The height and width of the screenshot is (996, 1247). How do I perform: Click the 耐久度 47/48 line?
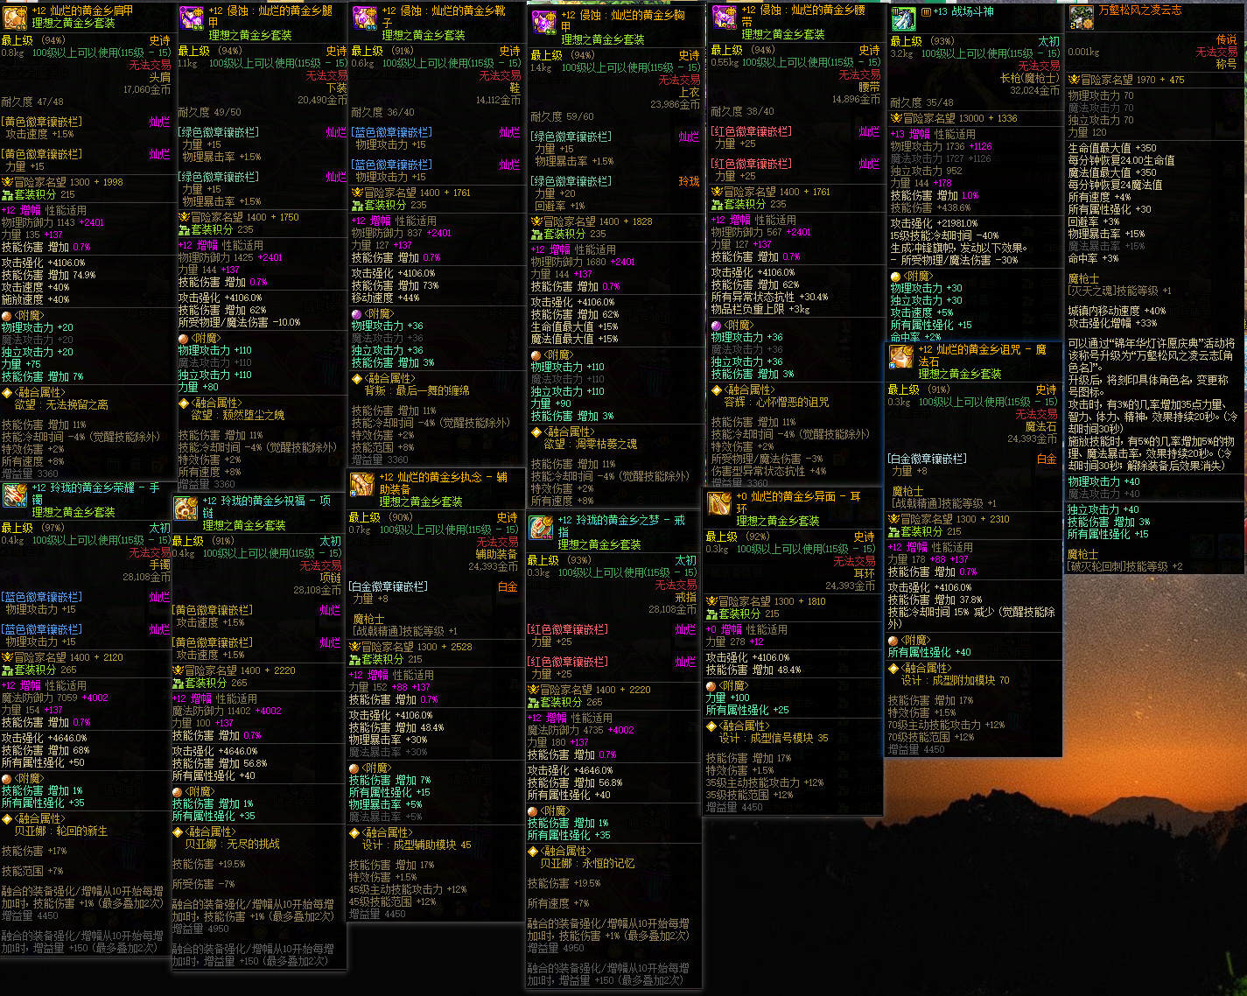point(32,102)
